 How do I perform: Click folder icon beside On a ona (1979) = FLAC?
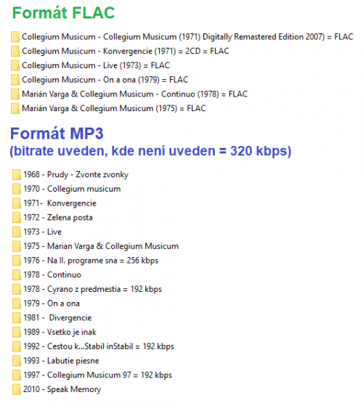click(15, 80)
